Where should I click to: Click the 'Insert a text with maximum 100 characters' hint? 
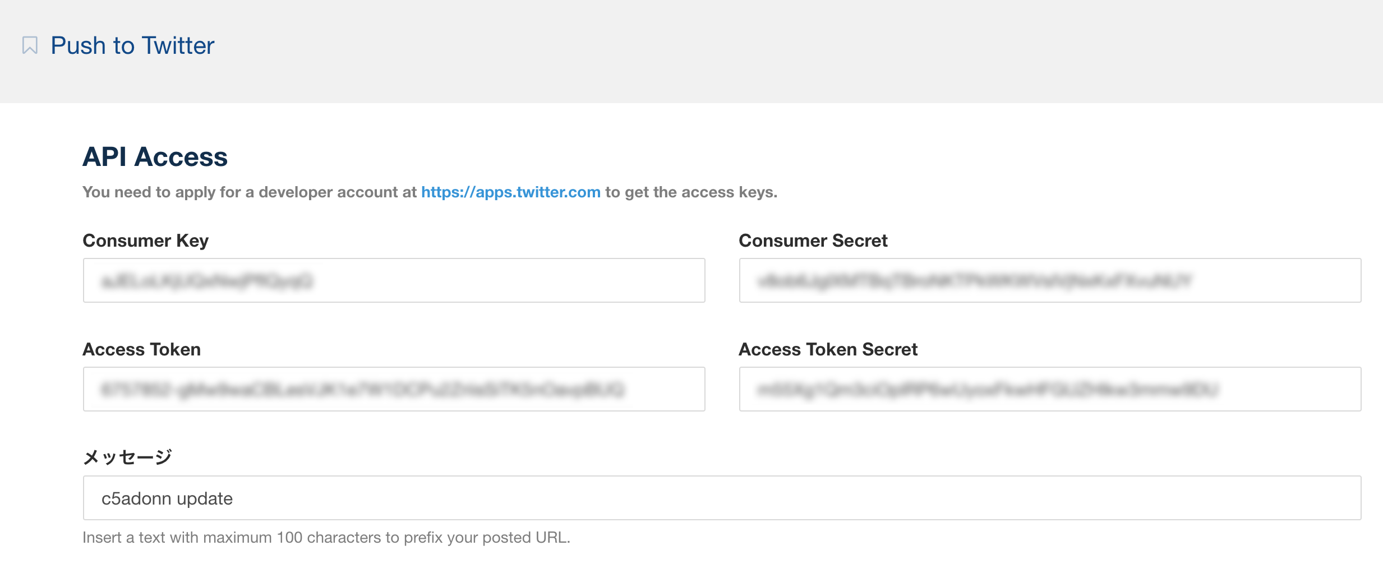[326, 538]
